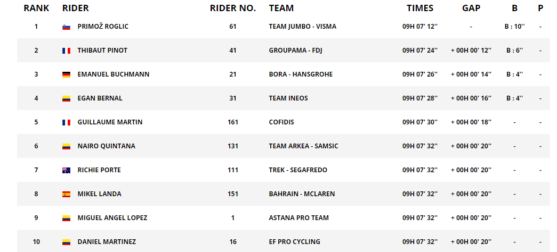Select the Miguel Angel Lopez rider name
Image resolution: width=557 pixels, height=252 pixels.
point(112,218)
